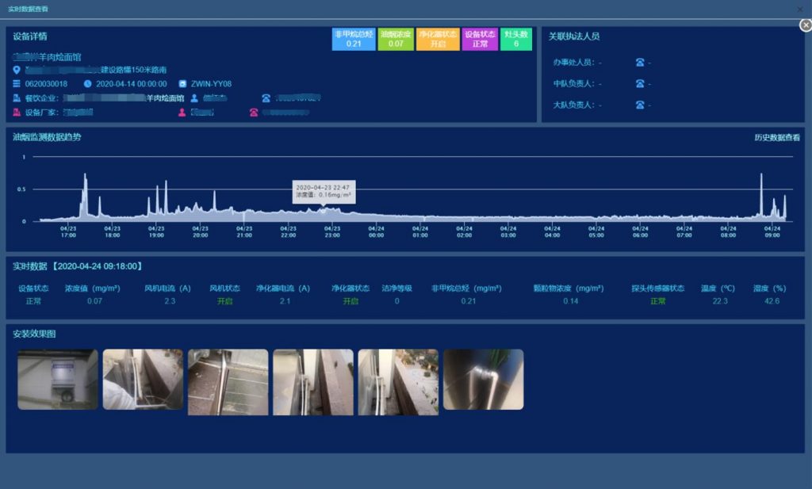The image size is (812, 489).
Task: Click the device model icon beside ZWIN-YY08
Action: pyautogui.click(x=182, y=84)
